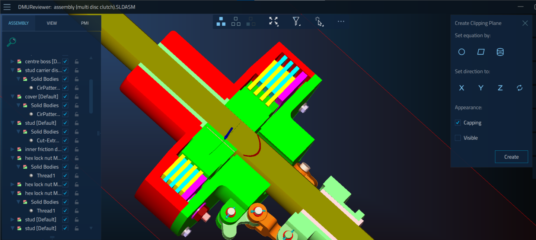
Task: Open the hamburger menu
Action: pyautogui.click(x=7, y=6)
